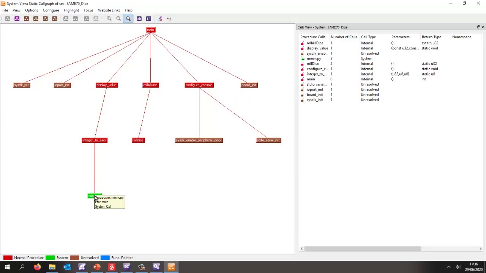Close the Calls View panel

[x=483, y=27]
